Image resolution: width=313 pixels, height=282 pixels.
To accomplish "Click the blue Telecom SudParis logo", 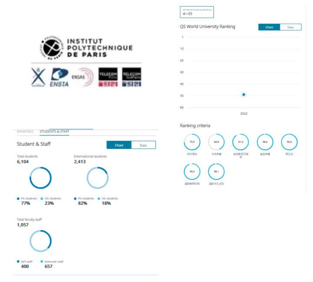I will [x=132, y=77].
